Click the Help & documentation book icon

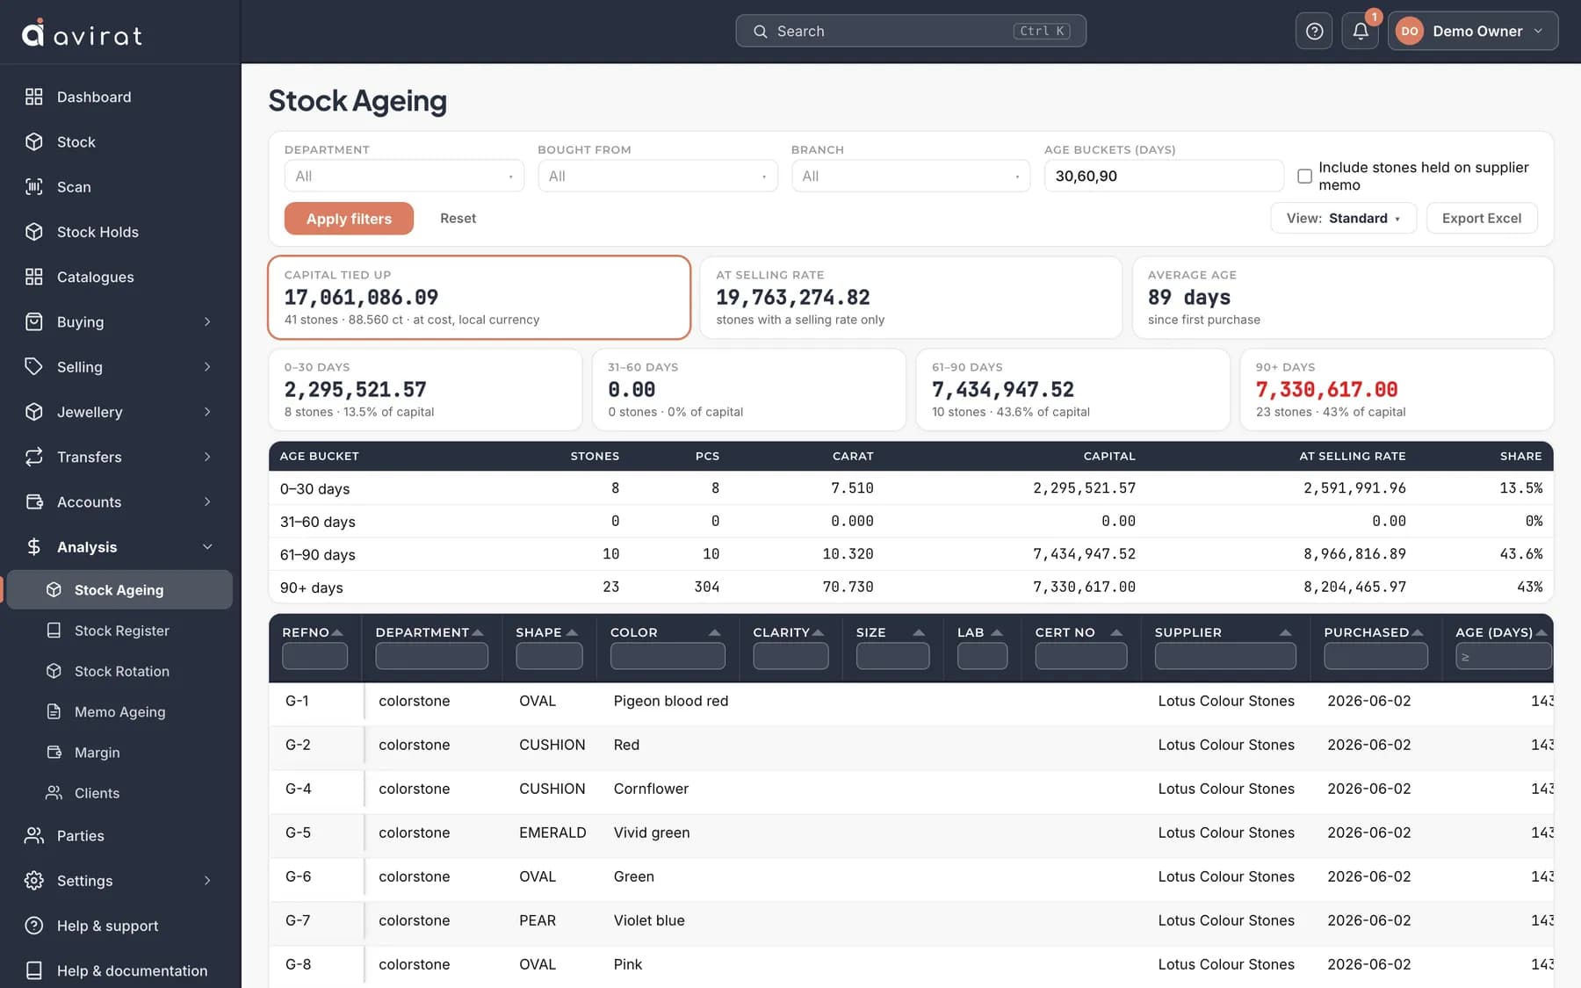(33, 970)
